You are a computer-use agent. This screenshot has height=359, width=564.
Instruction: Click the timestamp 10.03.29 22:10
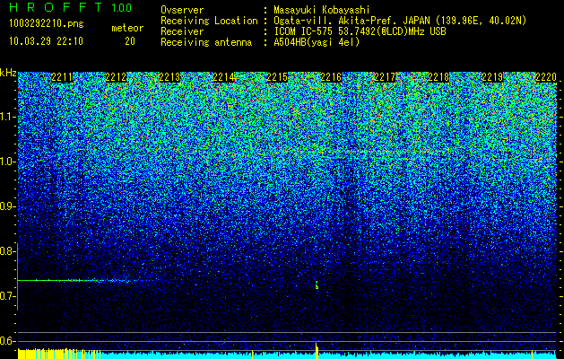click(46, 41)
